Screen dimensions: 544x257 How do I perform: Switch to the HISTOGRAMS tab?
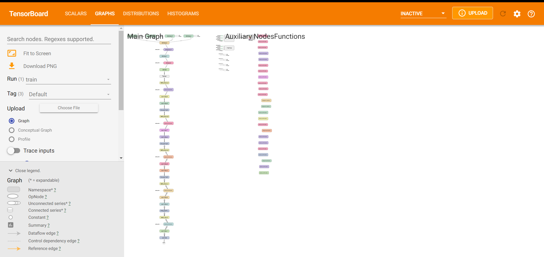pyautogui.click(x=183, y=14)
